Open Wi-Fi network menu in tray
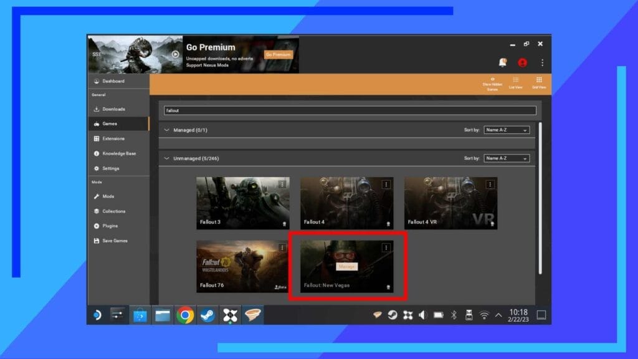This screenshot has width=638, height=359. pyautogui.click(x=484, y=315)
